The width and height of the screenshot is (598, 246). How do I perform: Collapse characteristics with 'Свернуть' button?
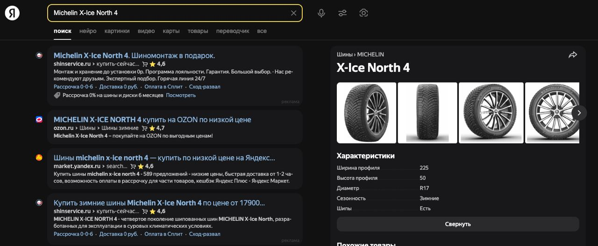point(458,224)
